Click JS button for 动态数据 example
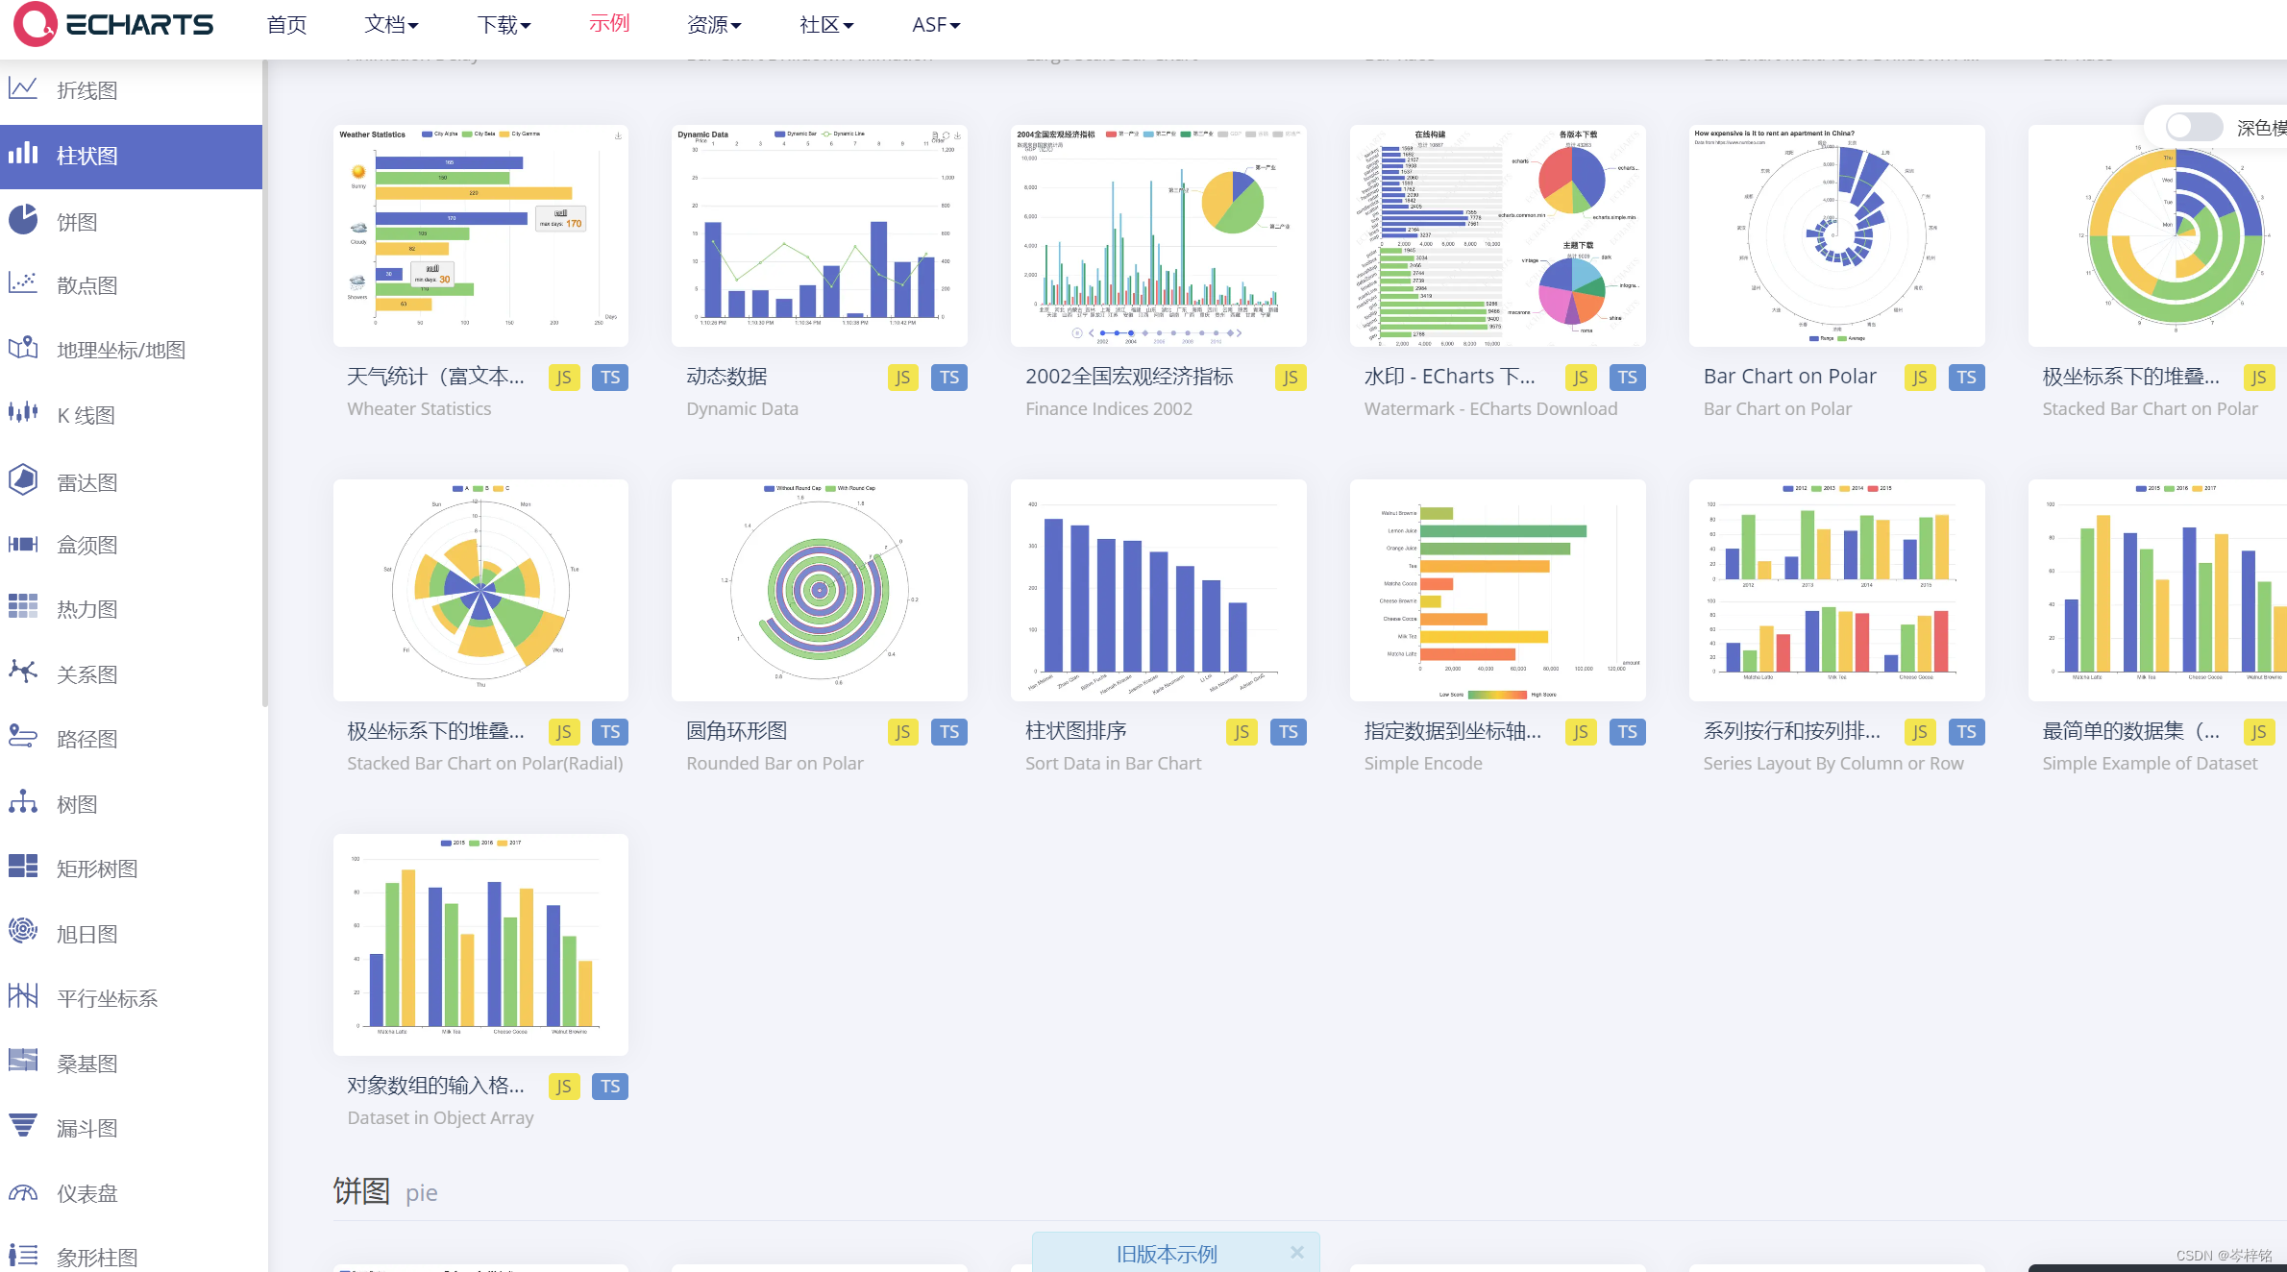This screenshot has height=1272, width=2287. (x=902, y=378)
